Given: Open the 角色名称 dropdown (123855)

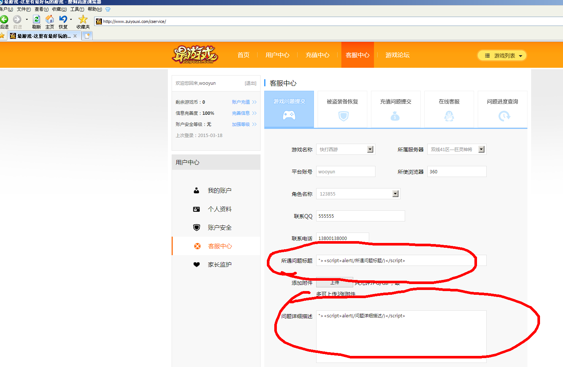Looking at the screenshot, I should click(358, 194).
